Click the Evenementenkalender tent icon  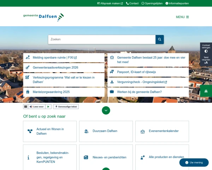click(x=142, y=131)
